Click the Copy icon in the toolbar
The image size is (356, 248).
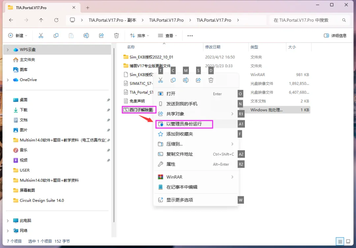[x=56, y=36]
